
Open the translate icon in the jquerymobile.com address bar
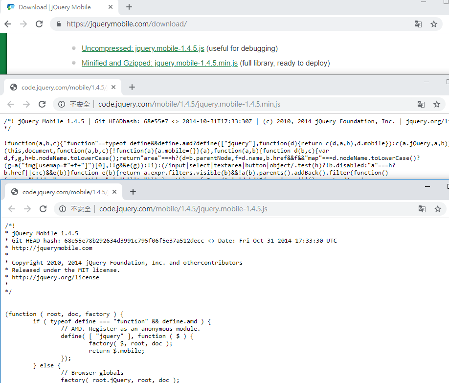pyautogui.click(x=418, y=24)
